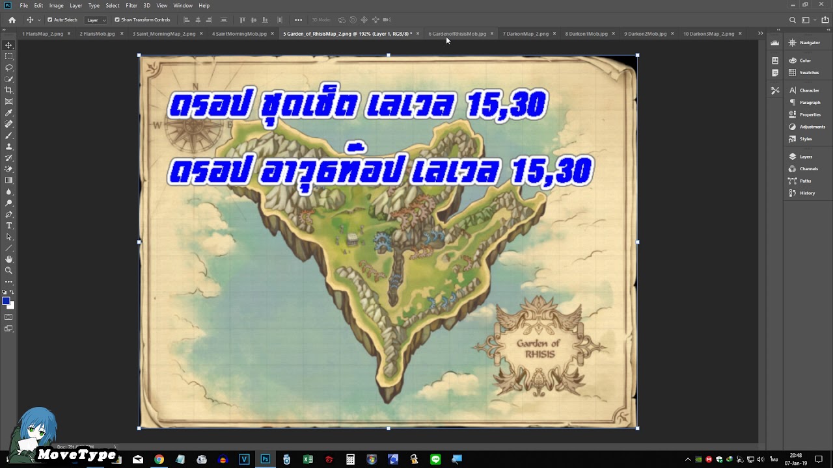
Task: Switch to 7 DarkonMap_2.png tab
Action: (x=525, y=34)
